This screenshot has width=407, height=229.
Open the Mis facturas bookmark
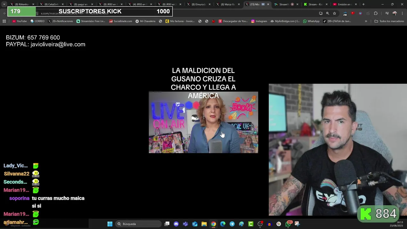point(180,21)
